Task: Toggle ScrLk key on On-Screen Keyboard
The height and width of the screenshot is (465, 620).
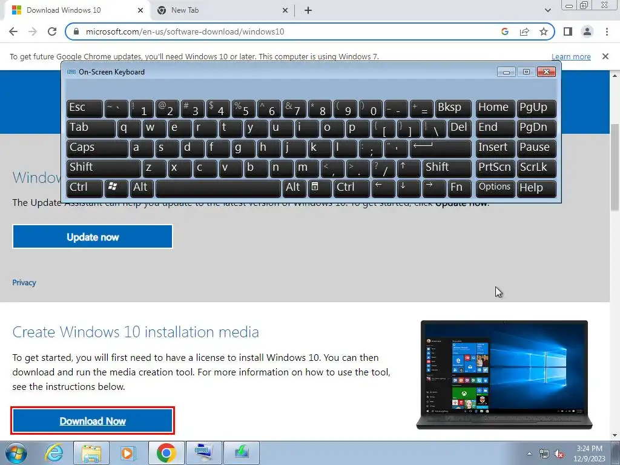Action: click(536, 168)
